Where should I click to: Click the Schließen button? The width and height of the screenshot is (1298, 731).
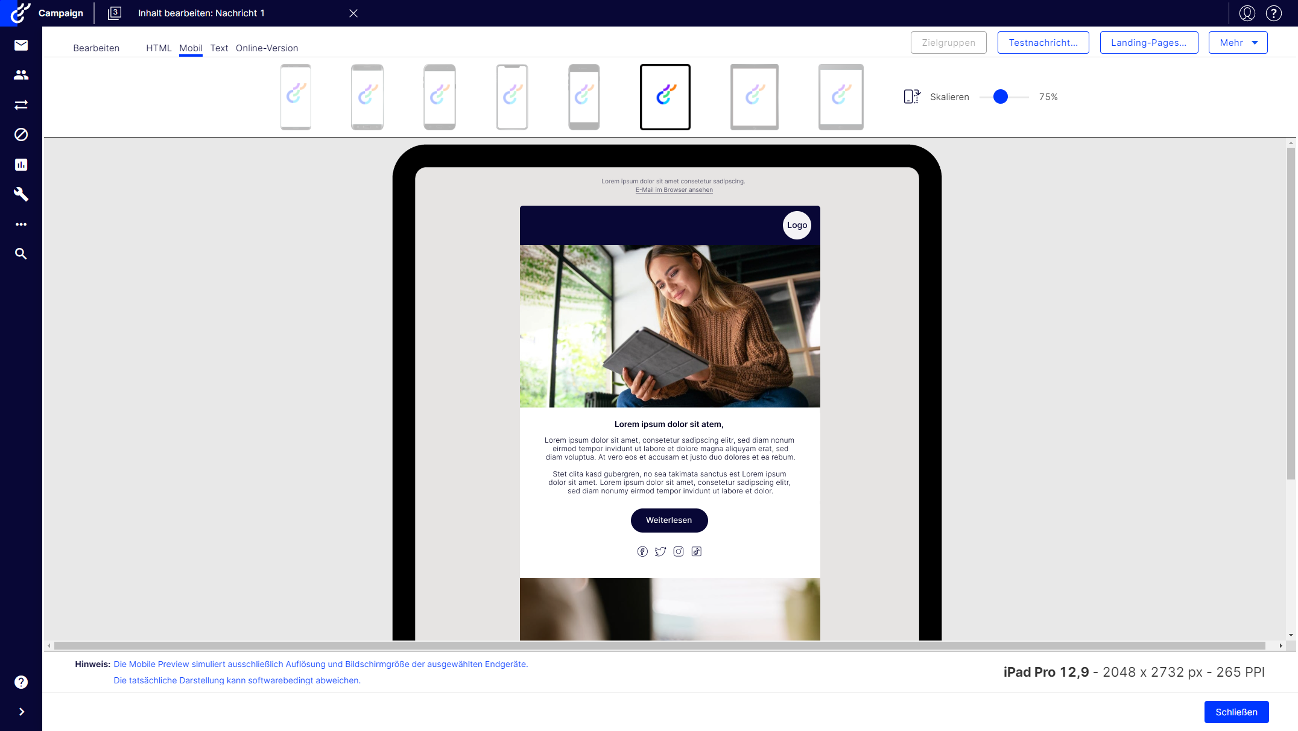(1236, 712)
